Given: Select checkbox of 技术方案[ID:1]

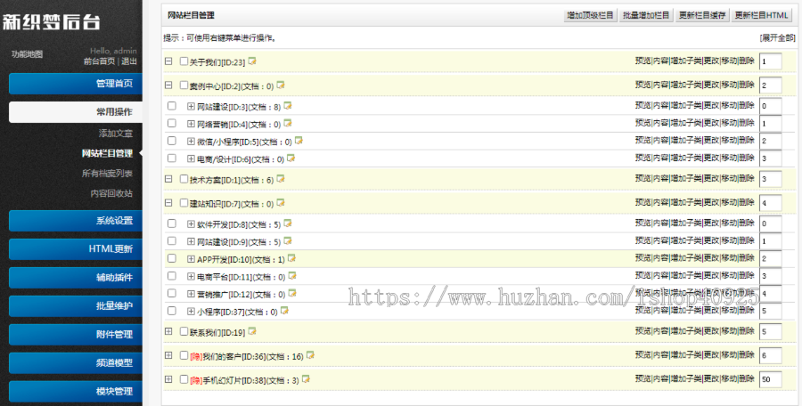Looking at the screenshot, I should pyautogui.click(x=184, y=179).
